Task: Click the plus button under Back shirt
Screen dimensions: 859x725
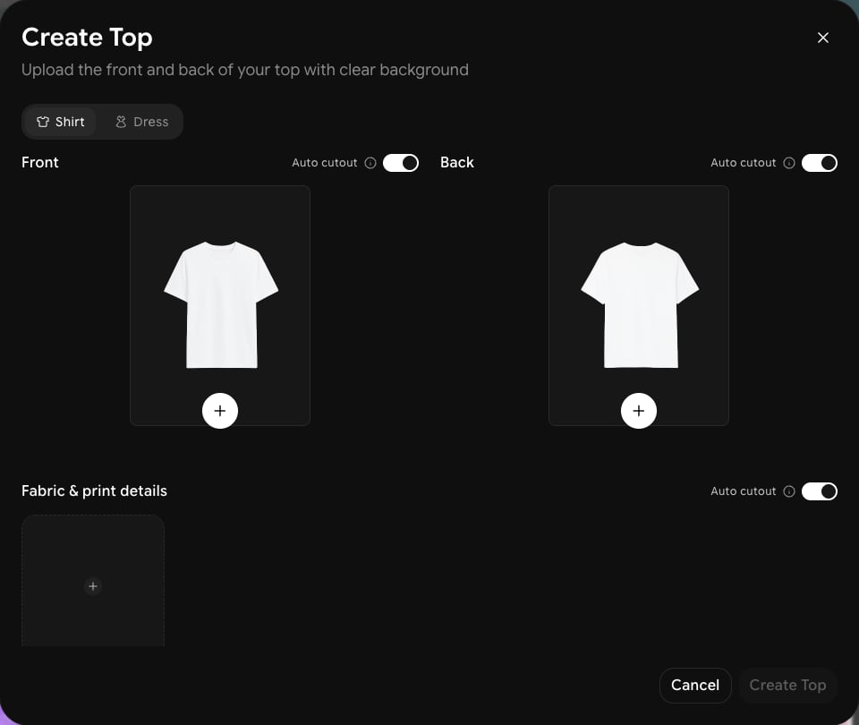Action: pos(638,411)
